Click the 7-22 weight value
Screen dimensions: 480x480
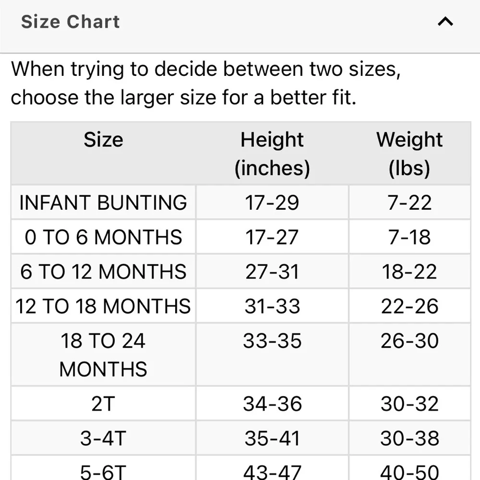[x=409, y=203]
